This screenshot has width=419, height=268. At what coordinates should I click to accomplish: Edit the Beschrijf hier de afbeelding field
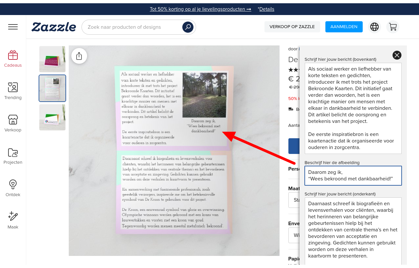(x=353, y=176)
